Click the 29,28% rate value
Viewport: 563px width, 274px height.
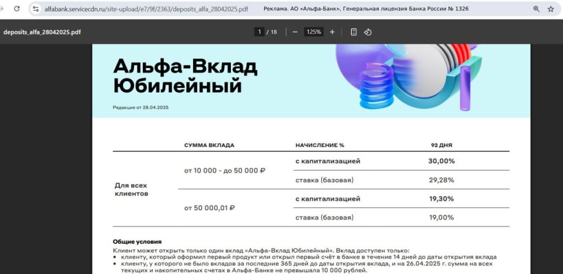click(441, 180)
